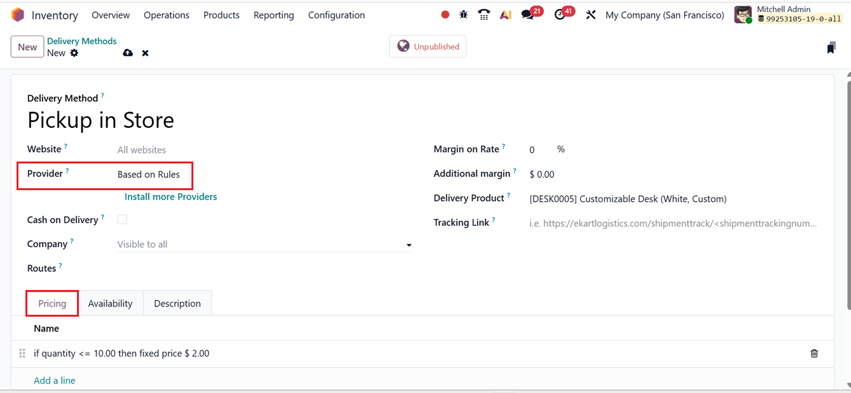Discard changes with the X icon
This screenshot has width=851, height=393.
[x=145, y=53]
